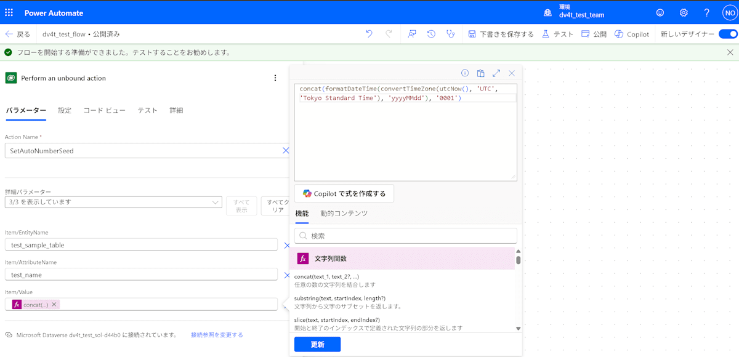Remove the Item/EntityName parameter
This screenshot has width=739, height=357.
[286, 245]
